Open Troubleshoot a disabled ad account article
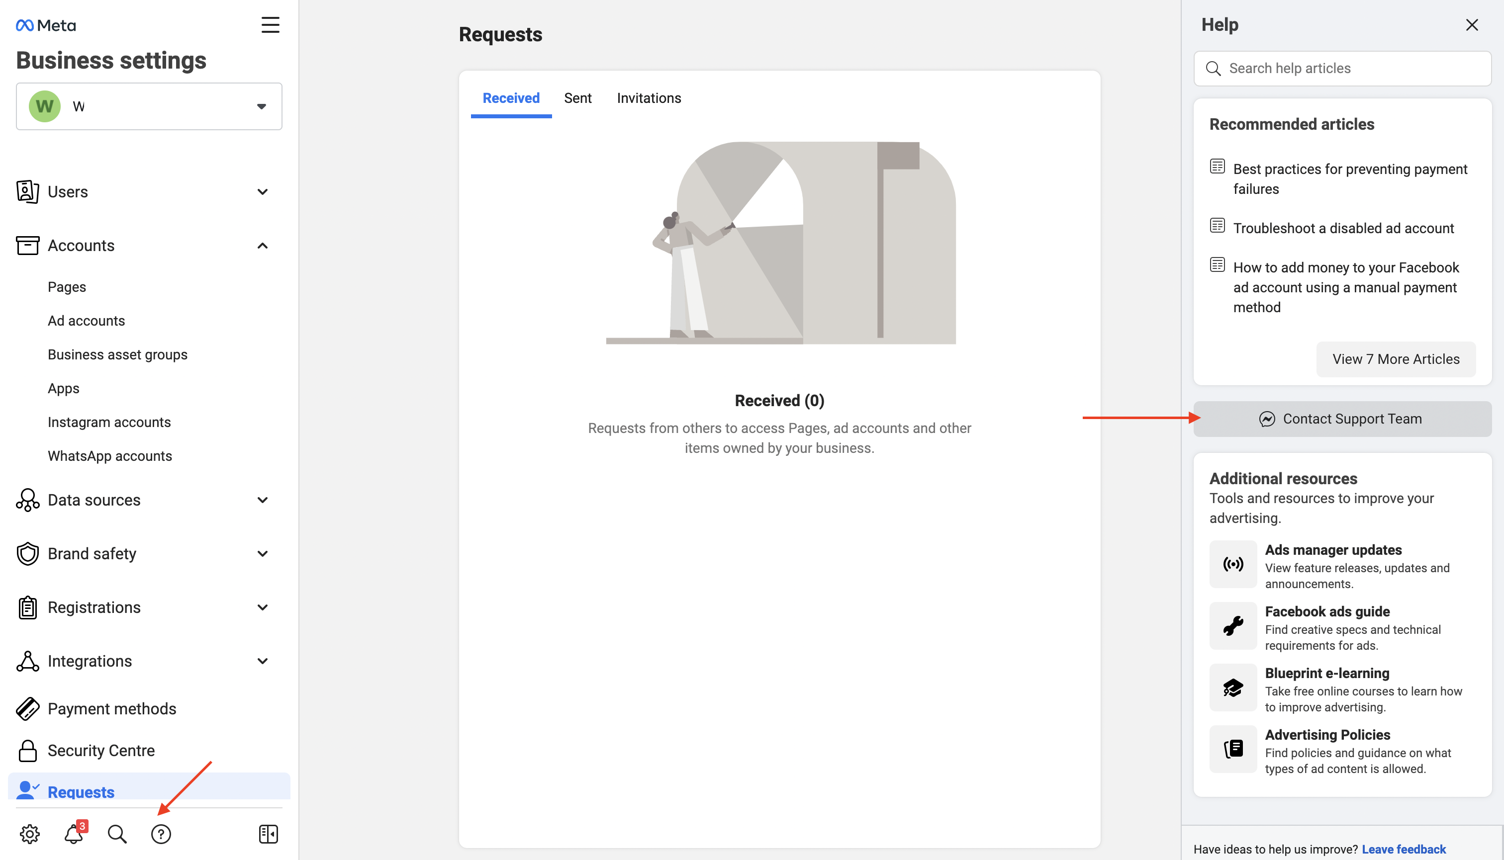 [1343, 229]
